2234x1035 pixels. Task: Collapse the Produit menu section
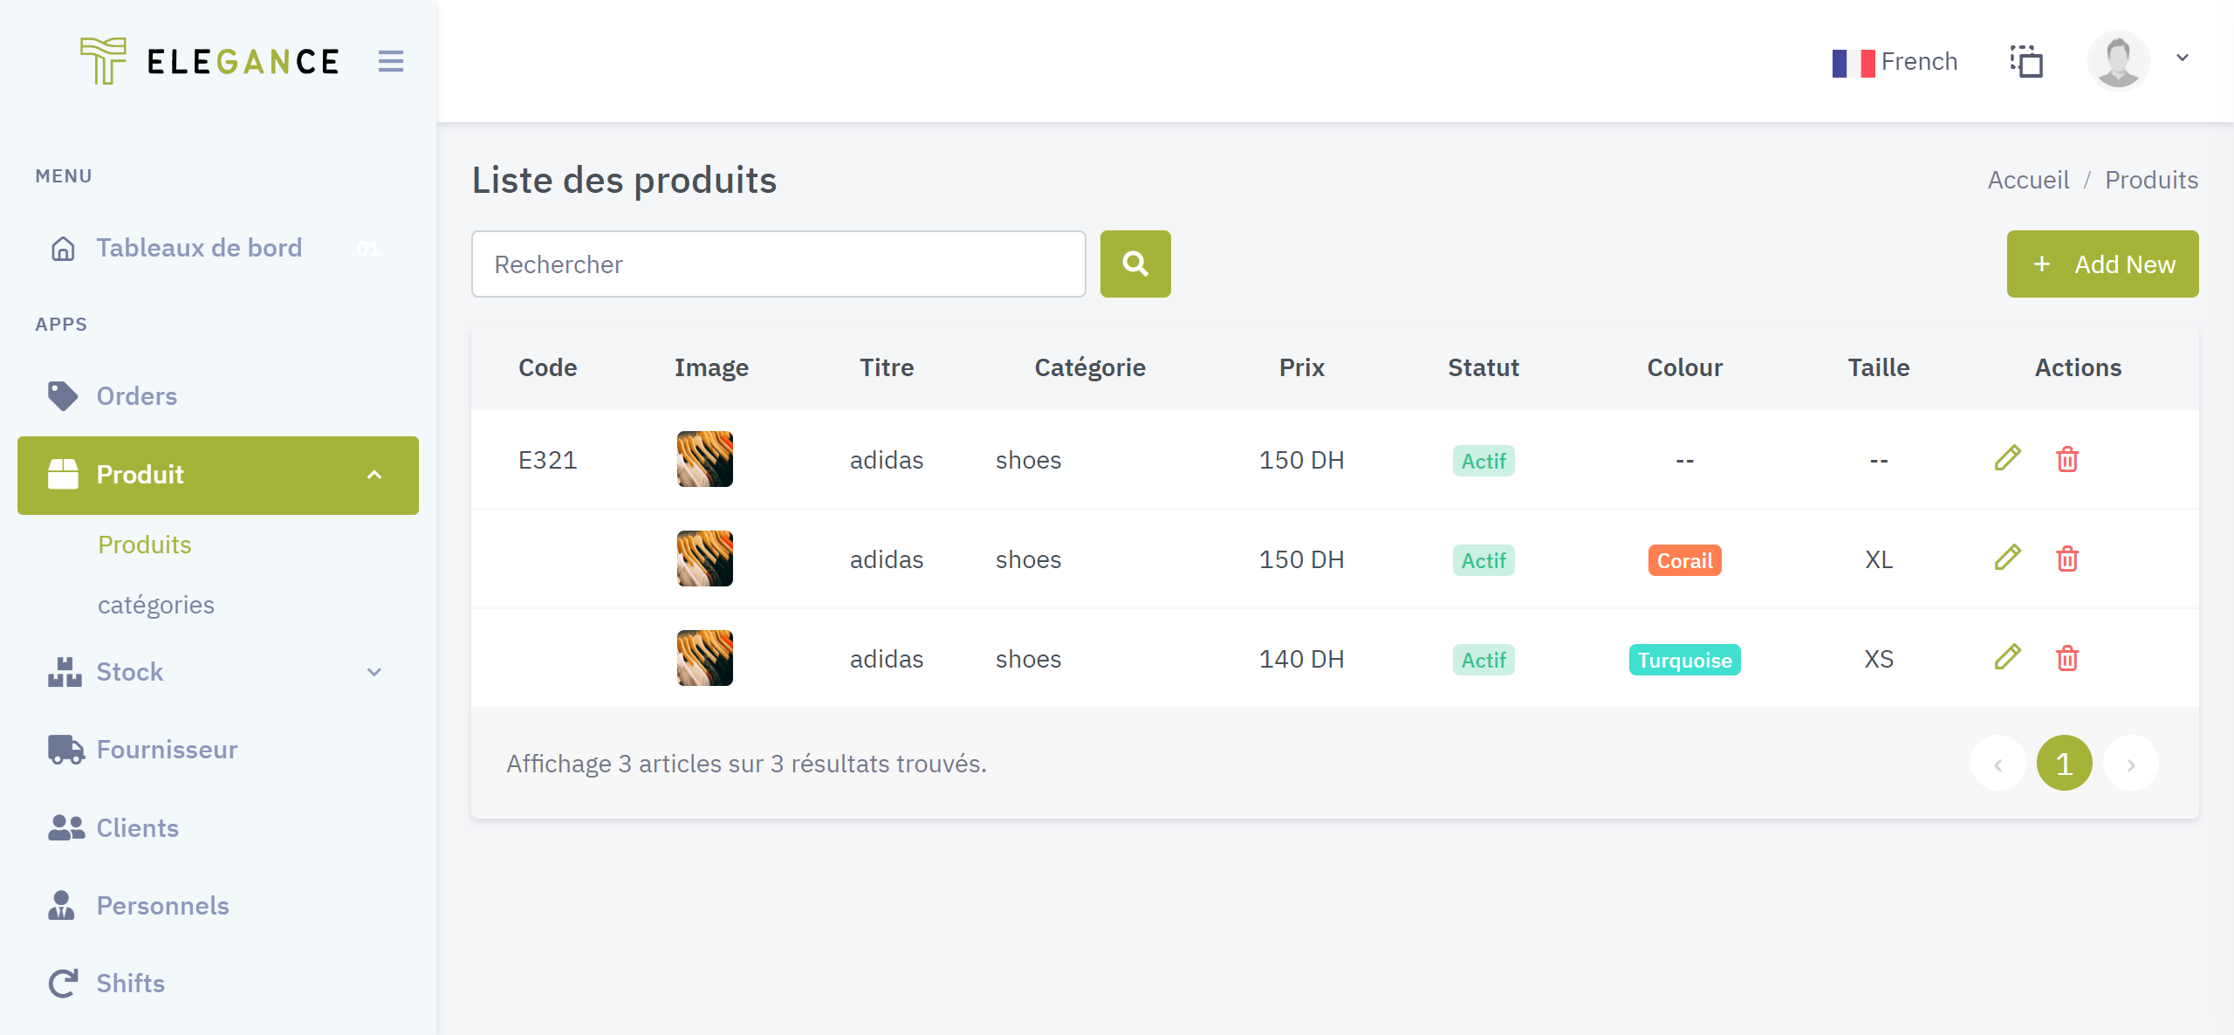tap(374, 475)
